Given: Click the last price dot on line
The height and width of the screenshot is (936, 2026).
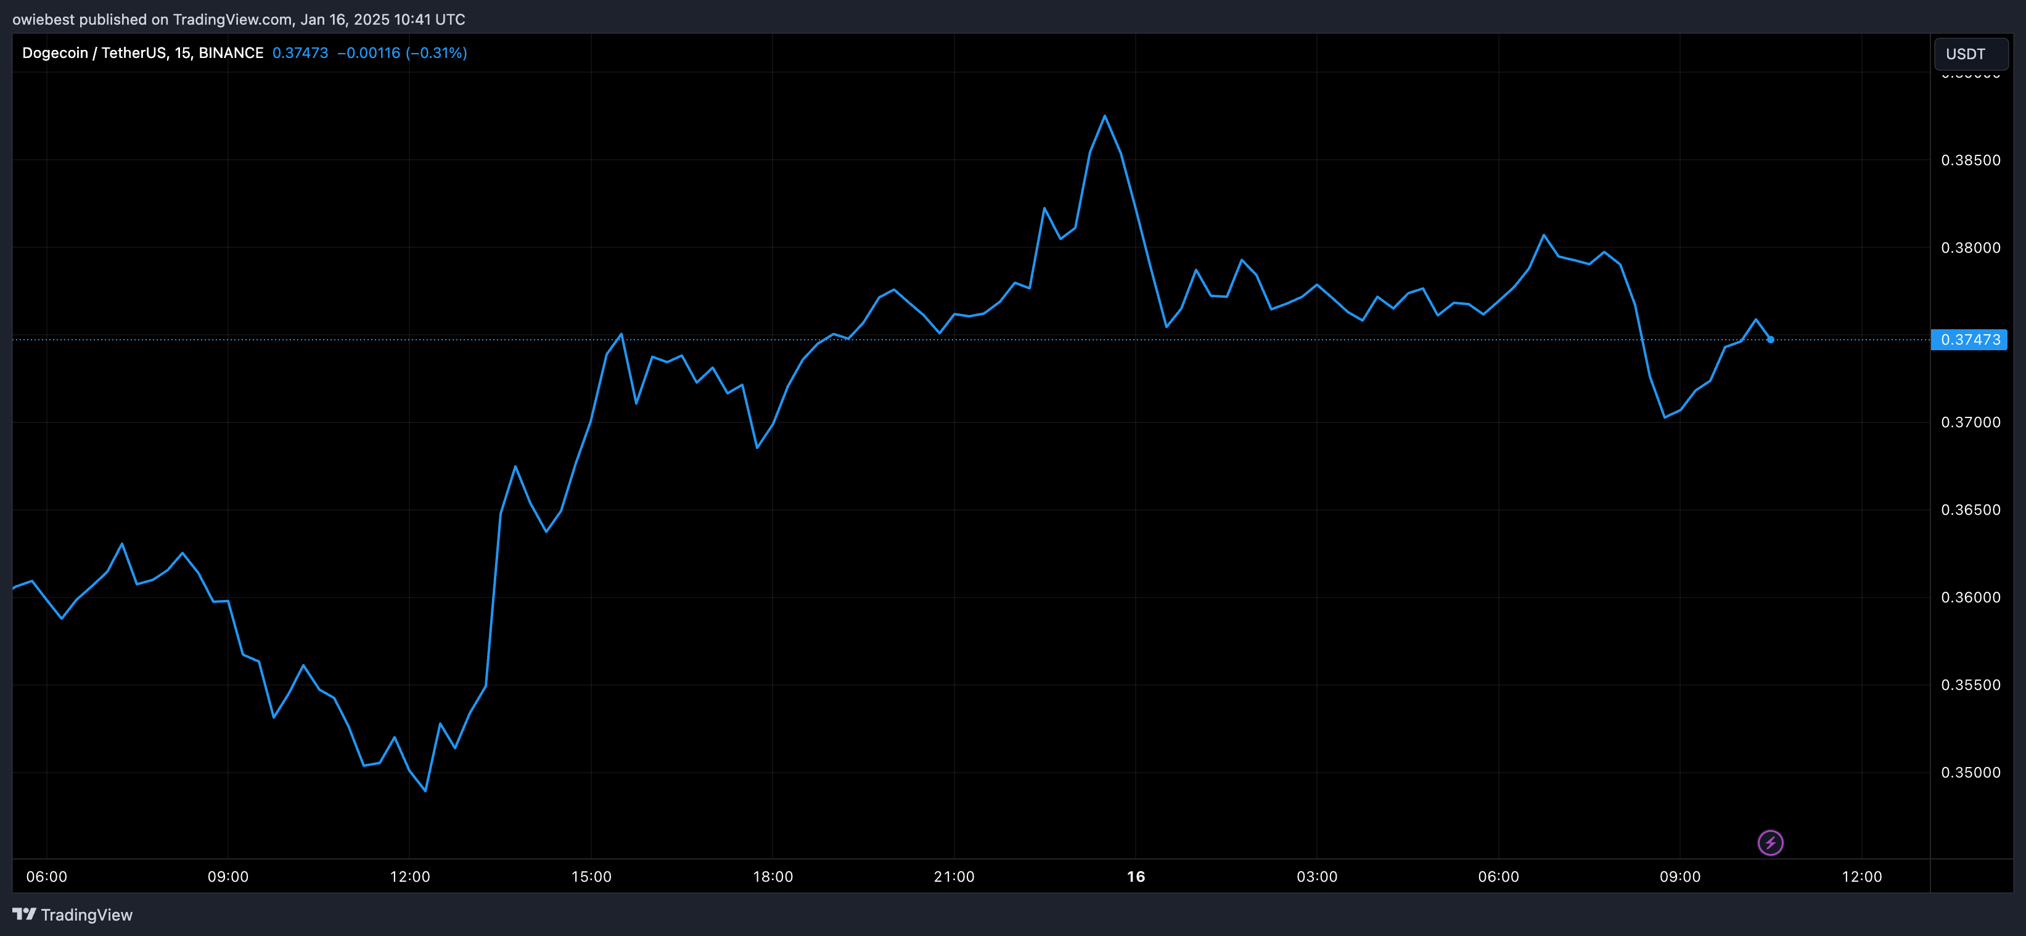Looking at the screenshot, I should coord(1770,340).
